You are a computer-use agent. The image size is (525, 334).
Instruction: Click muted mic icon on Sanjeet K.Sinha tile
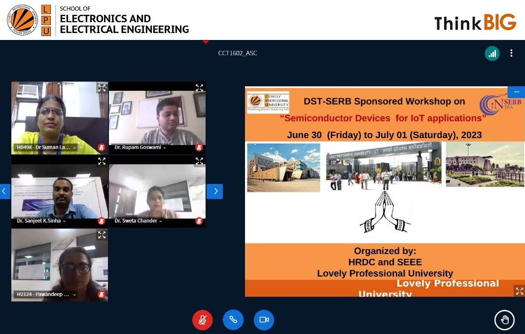(102, 221)
